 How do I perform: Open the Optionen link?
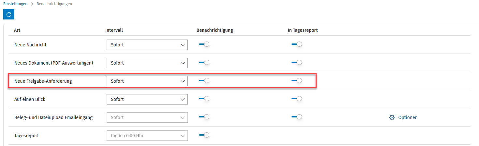pyautogui.click(x=408, y=117)
